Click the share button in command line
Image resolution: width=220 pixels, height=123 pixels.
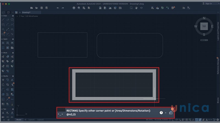tap(170, 113)
